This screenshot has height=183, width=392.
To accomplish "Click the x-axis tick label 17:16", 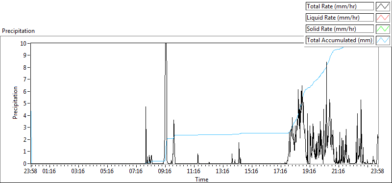I will point(281,172).
